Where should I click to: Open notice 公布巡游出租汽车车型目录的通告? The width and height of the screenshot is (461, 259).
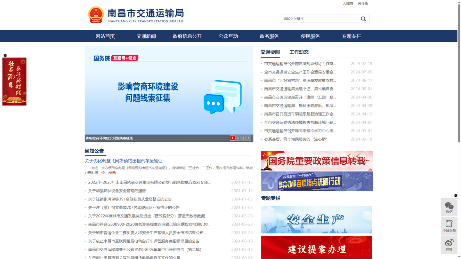coord(145,249)
